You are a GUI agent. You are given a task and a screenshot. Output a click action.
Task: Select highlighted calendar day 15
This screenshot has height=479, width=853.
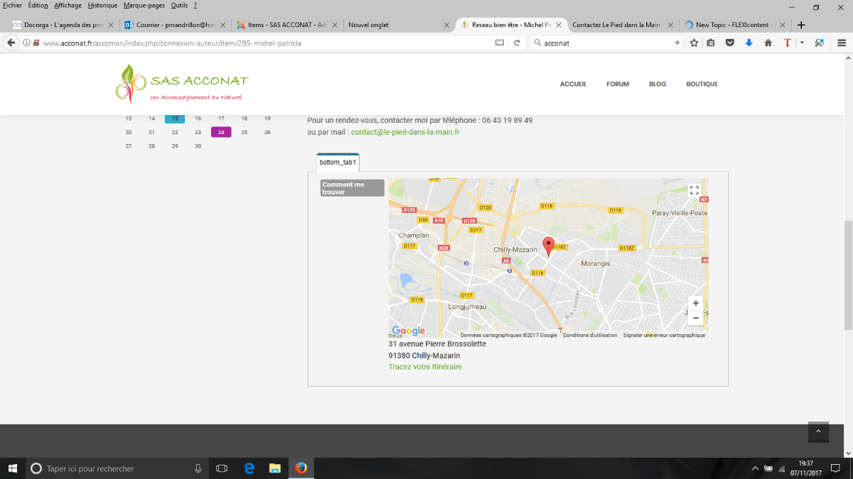point(175,119)
